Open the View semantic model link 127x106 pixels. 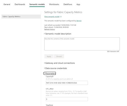click(x=52, y=17)
